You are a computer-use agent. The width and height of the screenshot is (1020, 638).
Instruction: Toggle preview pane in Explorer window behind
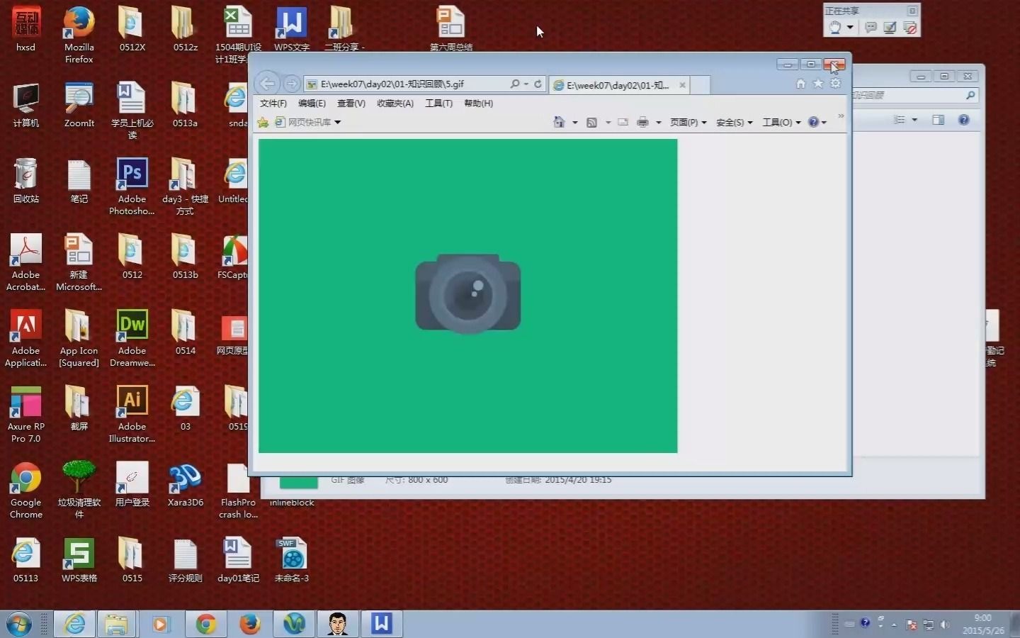[939, 120]
